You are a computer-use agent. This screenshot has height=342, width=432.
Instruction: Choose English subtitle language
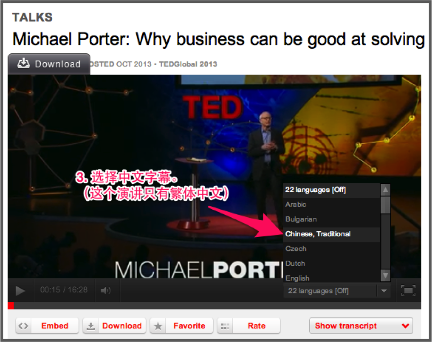(331, 278)
